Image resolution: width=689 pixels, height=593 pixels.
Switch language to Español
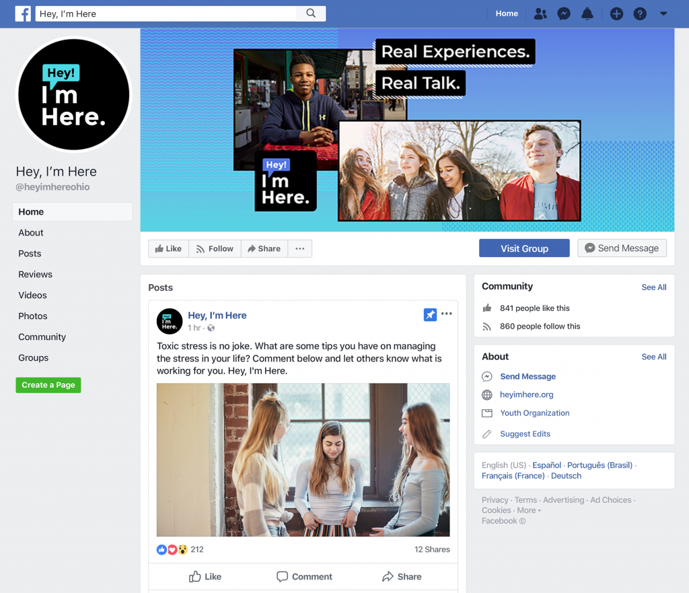(546, 465)
